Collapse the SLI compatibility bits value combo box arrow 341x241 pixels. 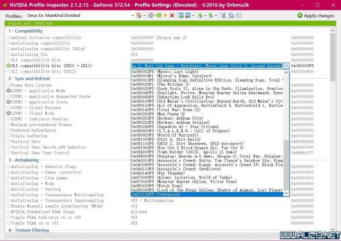tap(287, 65)
